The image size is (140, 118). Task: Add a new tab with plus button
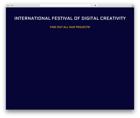(x=133, y=6)
